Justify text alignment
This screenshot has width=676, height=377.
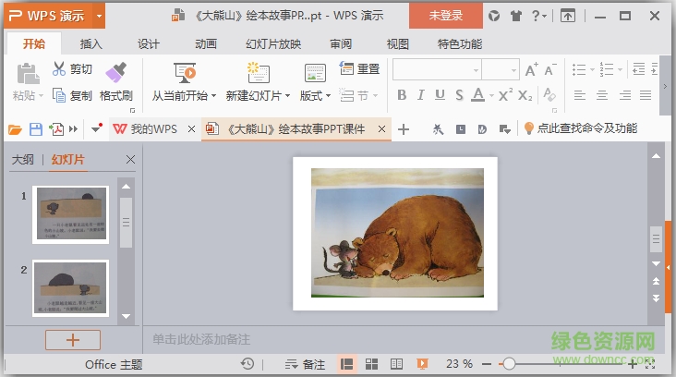pyautogui.click(x=646, y=95)
